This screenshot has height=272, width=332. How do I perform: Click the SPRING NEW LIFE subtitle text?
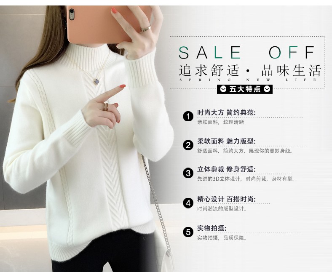[x=248, y=80]
